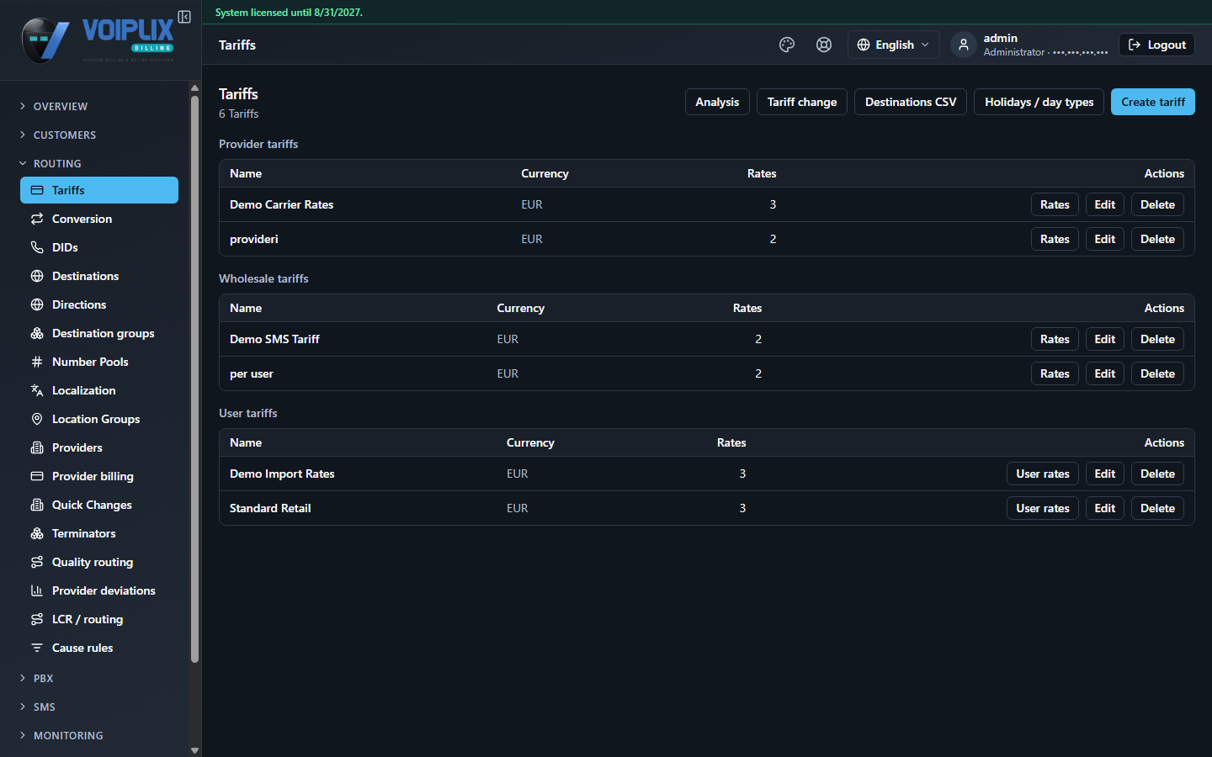The image size is (1212, 757).
Task: Click the DIDs phone icon
Action: (x=37, y=247)
